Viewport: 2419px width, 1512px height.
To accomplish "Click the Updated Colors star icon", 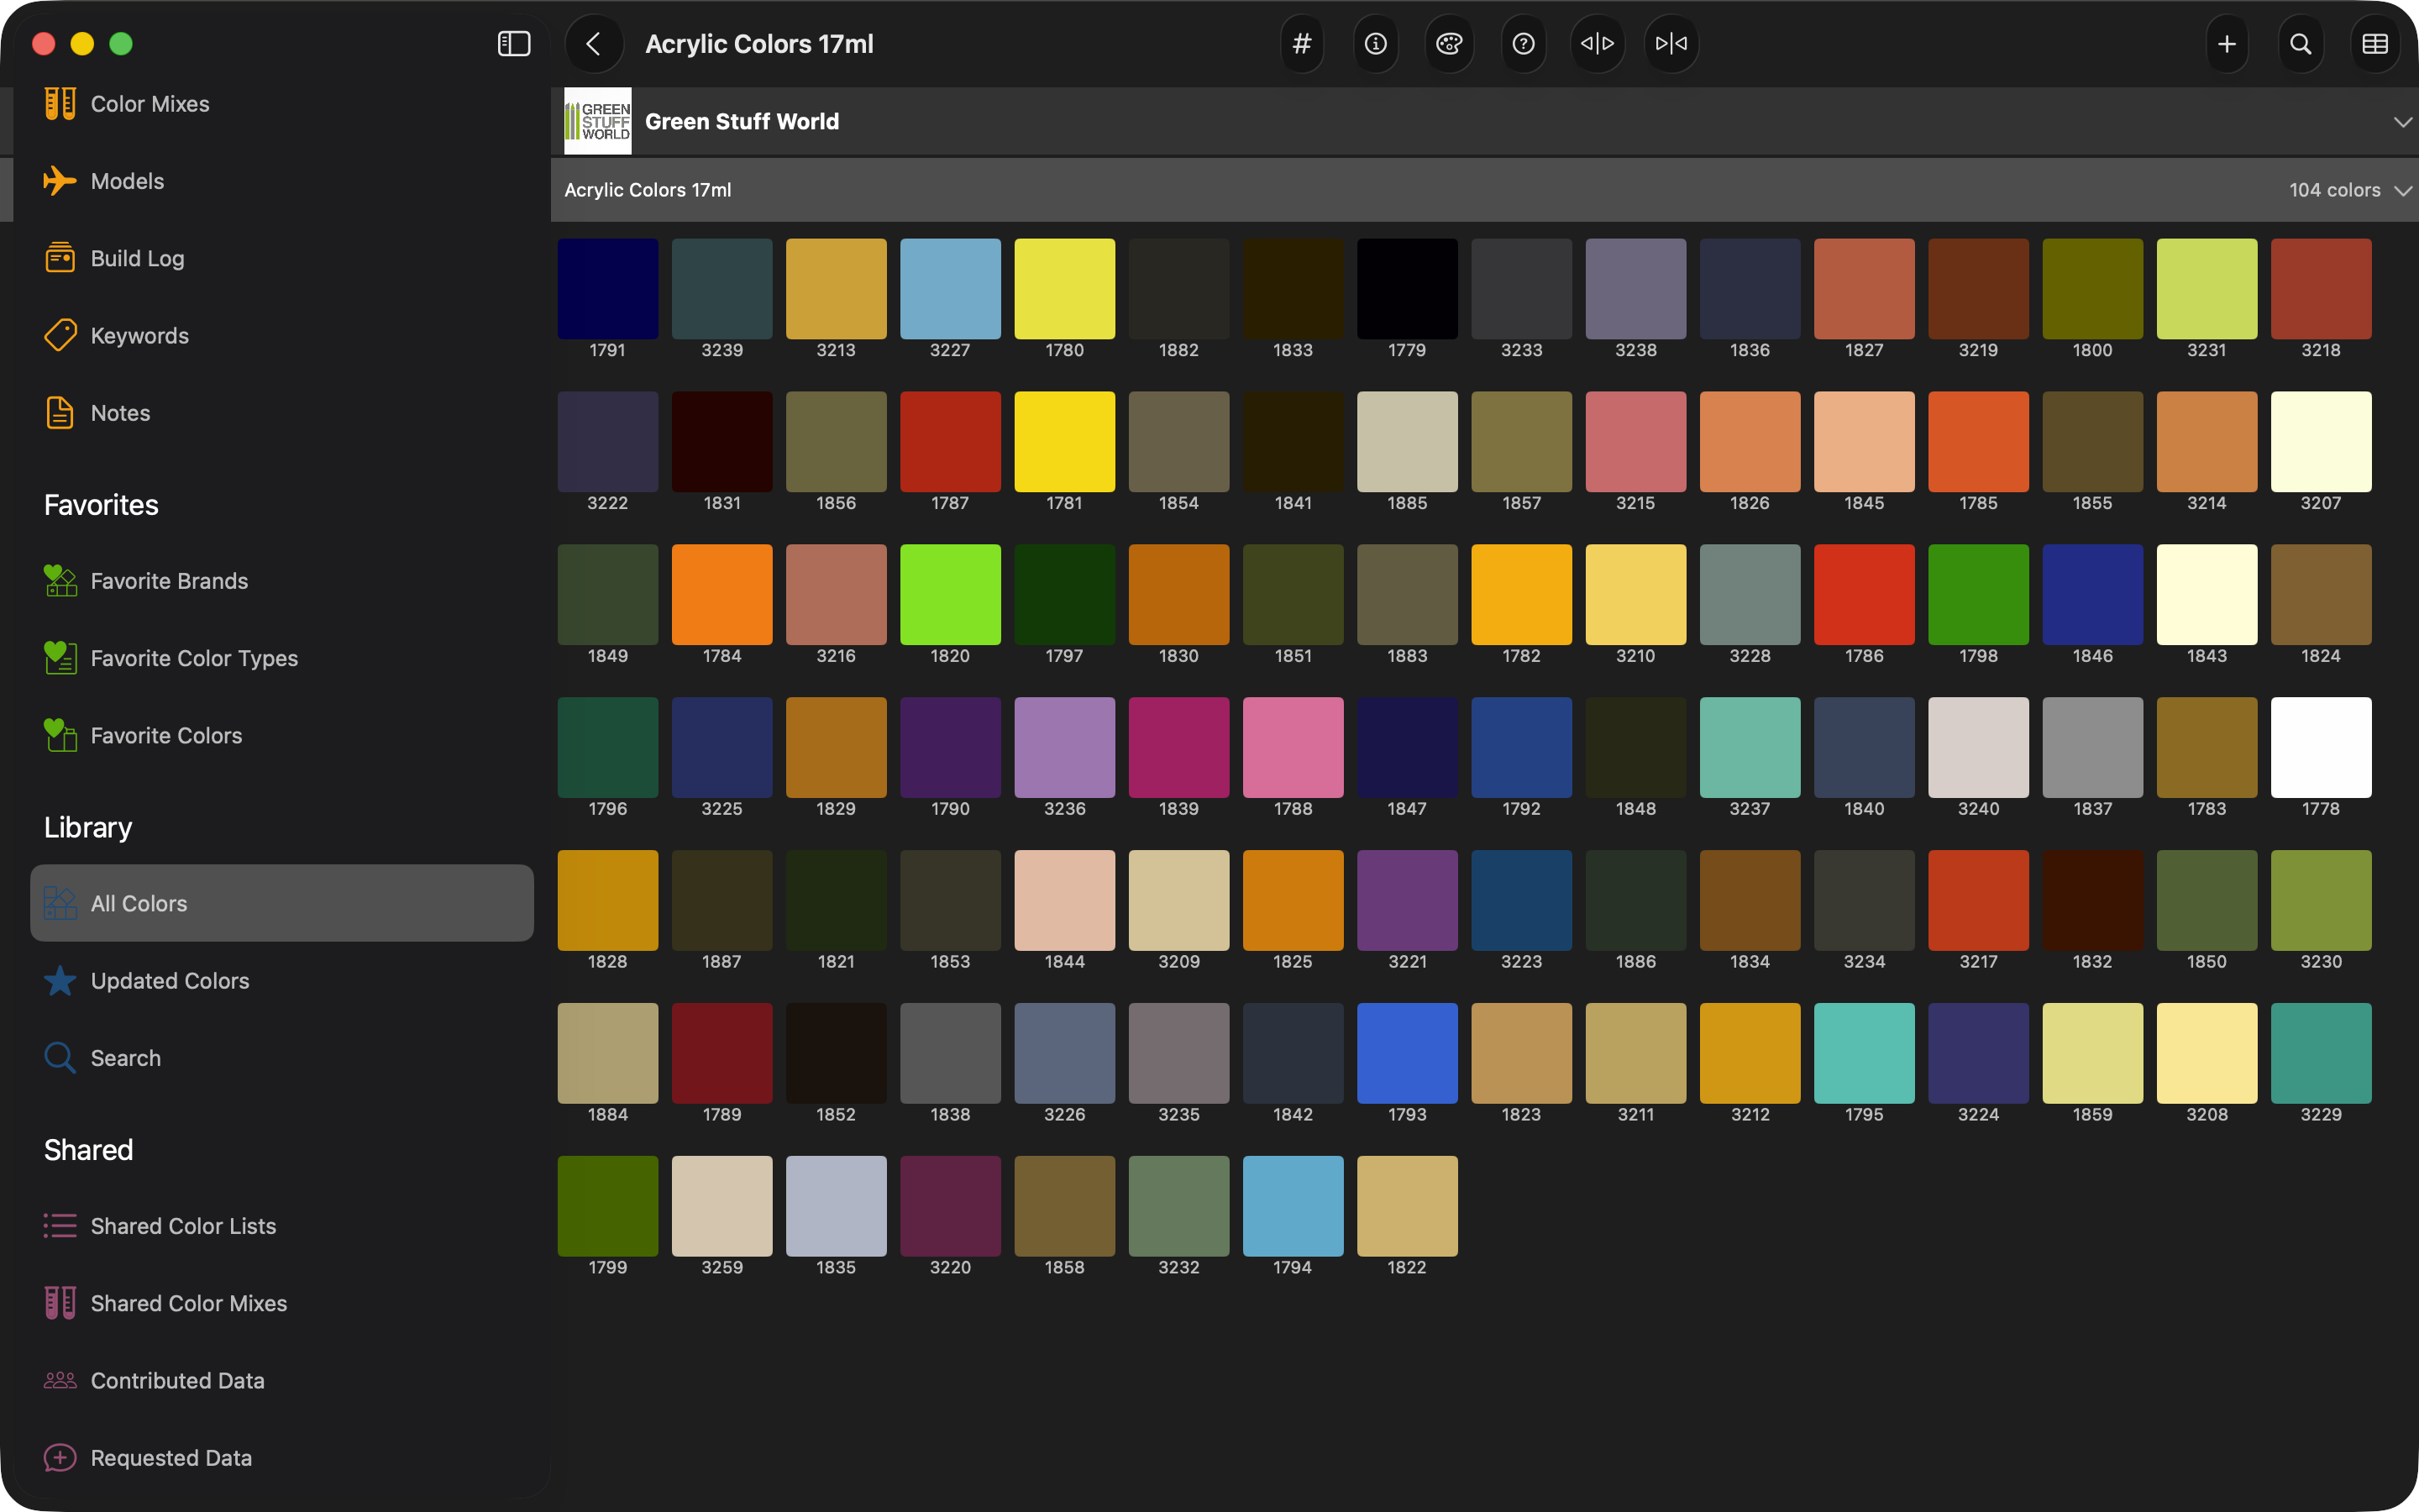I will pos(60,981).
